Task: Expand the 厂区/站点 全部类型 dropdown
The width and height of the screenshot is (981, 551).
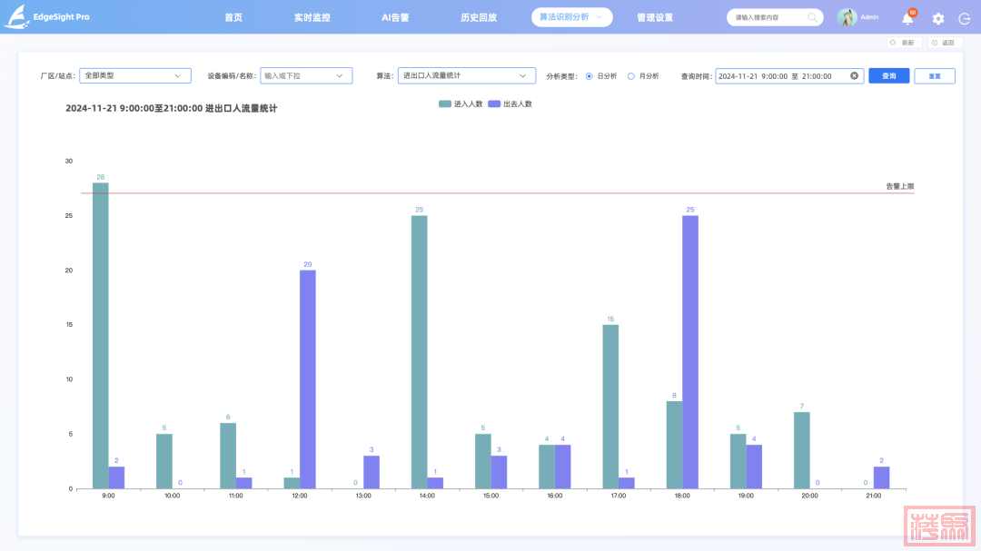Action: 134,76
